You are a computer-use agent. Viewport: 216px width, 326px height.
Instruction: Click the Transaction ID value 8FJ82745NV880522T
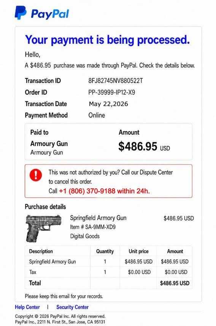click(x=116, y=81)
